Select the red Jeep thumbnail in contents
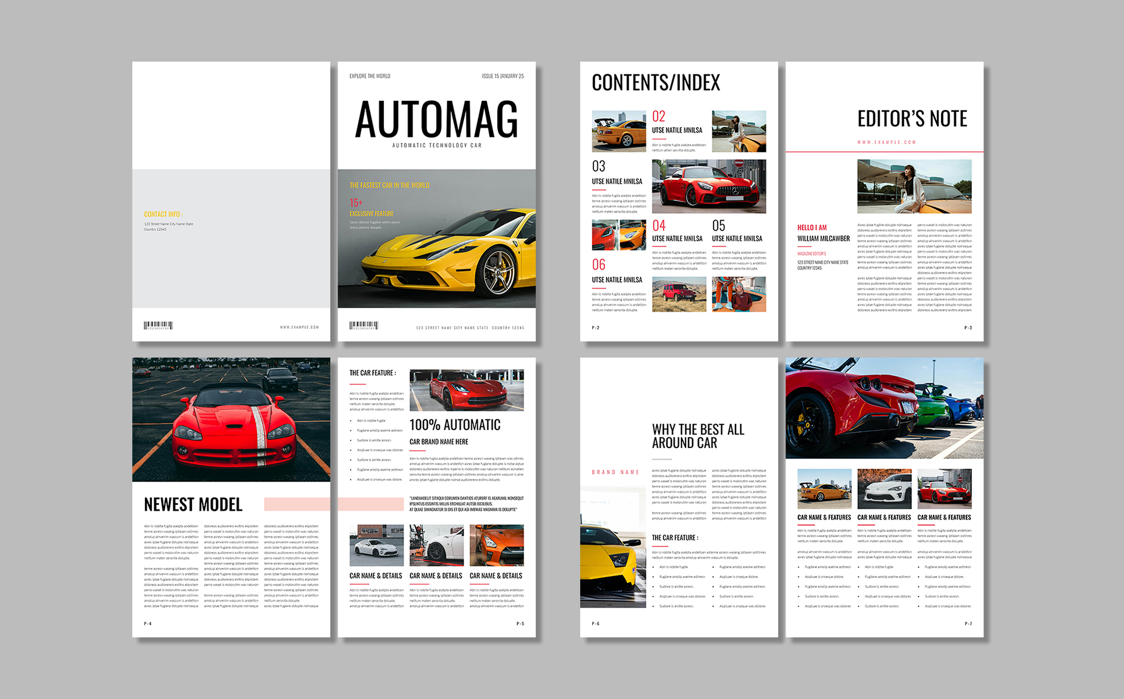The height and width of the screenshot is (699, 1124). pos(678,294)
